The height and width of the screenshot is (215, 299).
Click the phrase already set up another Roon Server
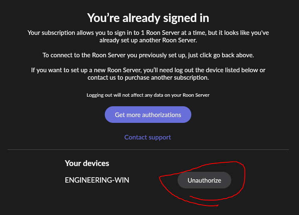click(148, 40)
